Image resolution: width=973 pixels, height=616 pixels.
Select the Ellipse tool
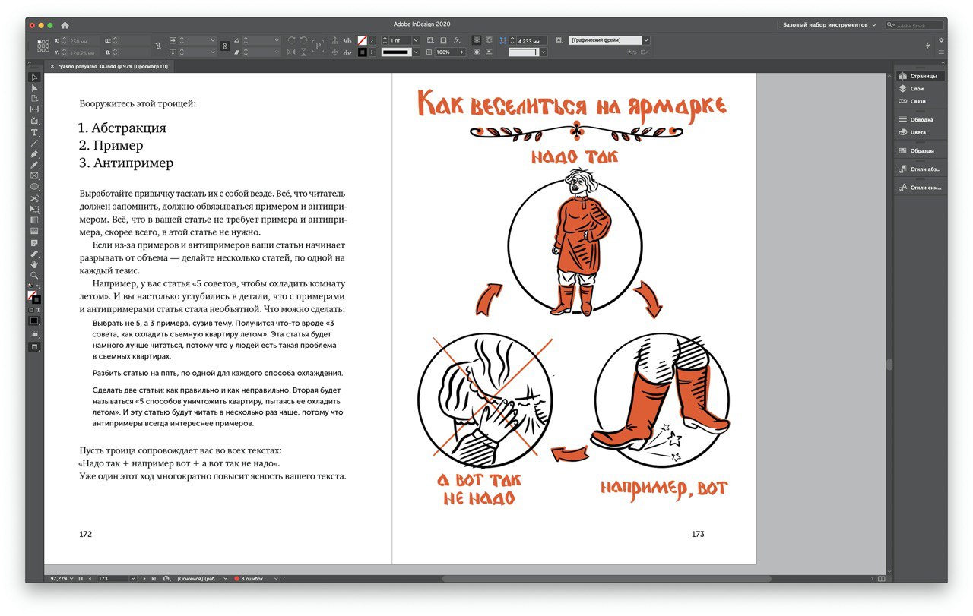point(34,187)
